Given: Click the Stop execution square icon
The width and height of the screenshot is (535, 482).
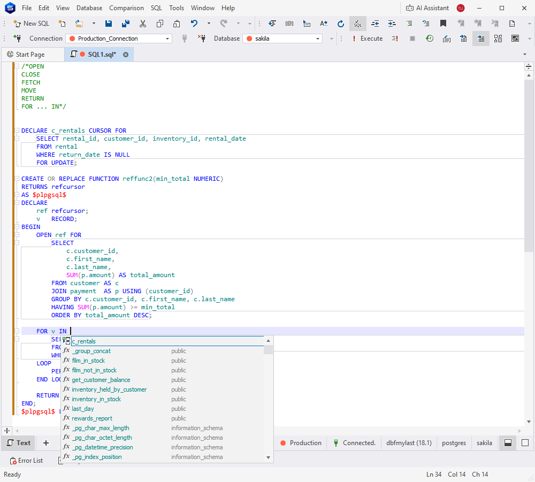Looking at the screenshot, I should coord(412,39).
